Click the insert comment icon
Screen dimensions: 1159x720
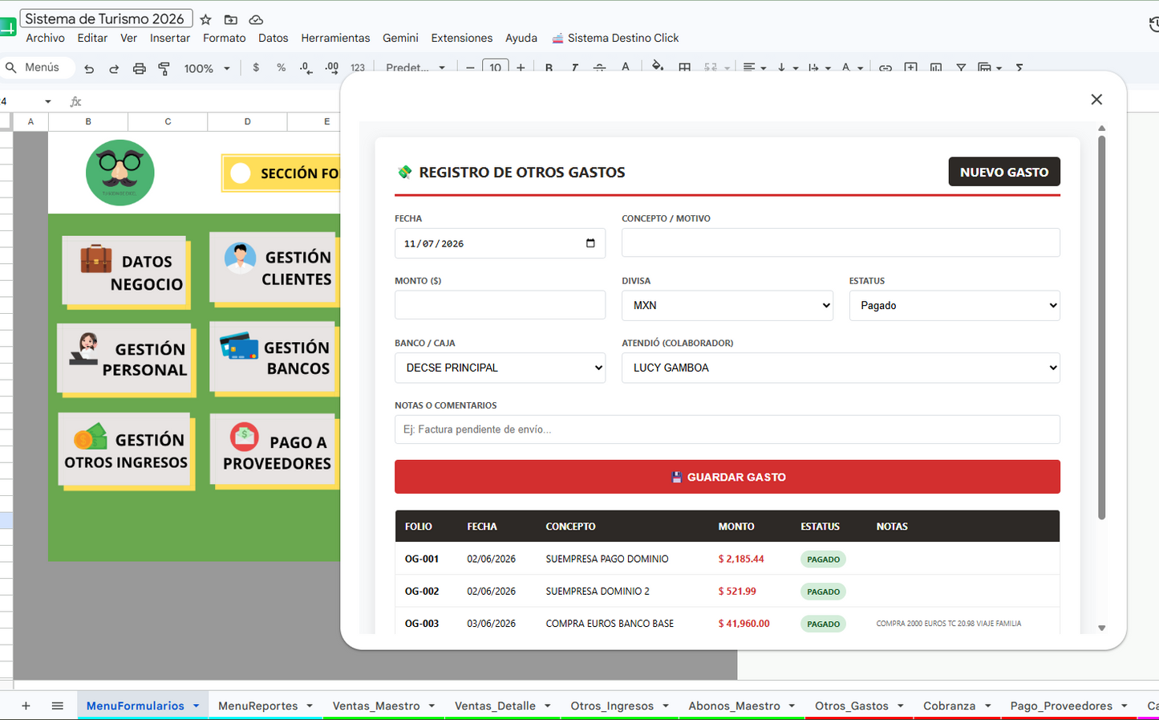coord(910,68)
